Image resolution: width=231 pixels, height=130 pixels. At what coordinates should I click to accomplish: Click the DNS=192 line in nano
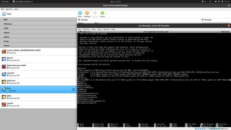point(82,78)
